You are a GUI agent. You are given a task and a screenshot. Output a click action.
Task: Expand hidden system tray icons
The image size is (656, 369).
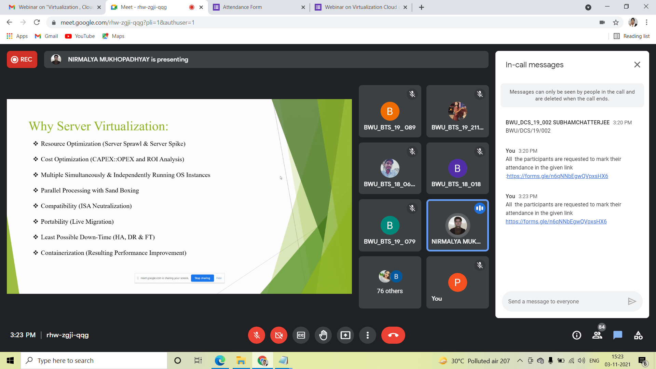(520, 360)
